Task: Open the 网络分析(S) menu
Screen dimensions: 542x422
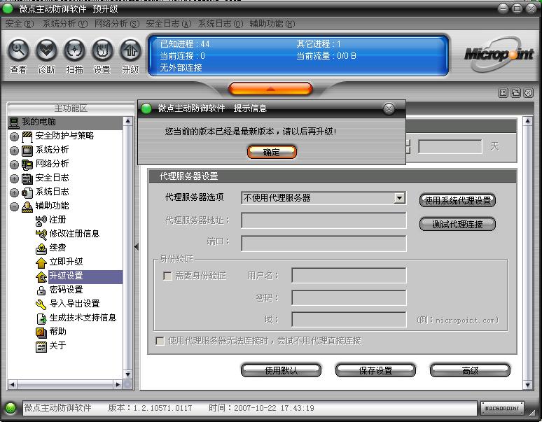Action: (117, 24)
